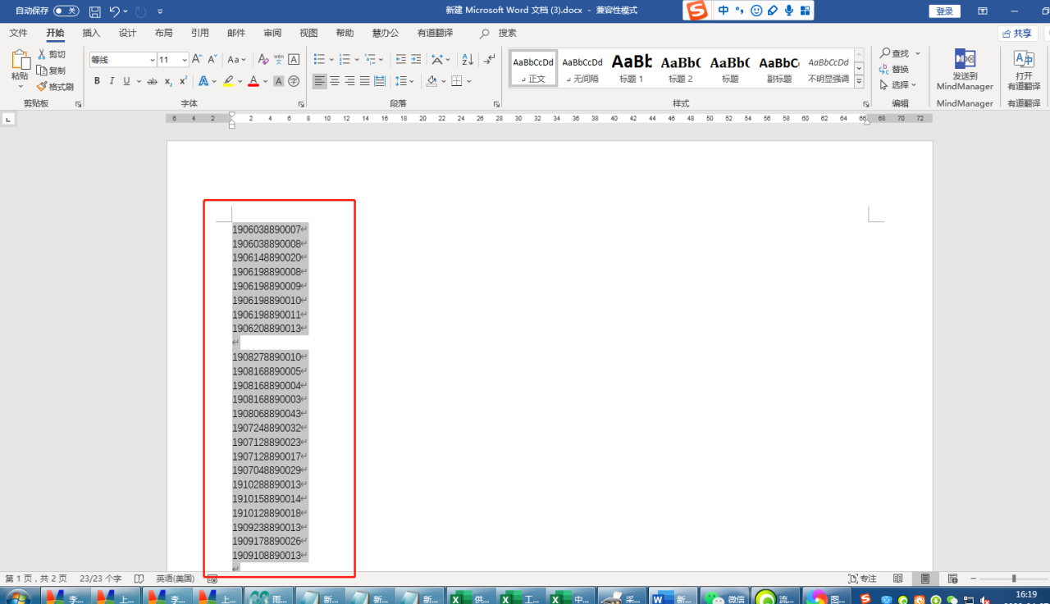Align text left
This screenshot has width=1050, height=604.
click(319, 81)
